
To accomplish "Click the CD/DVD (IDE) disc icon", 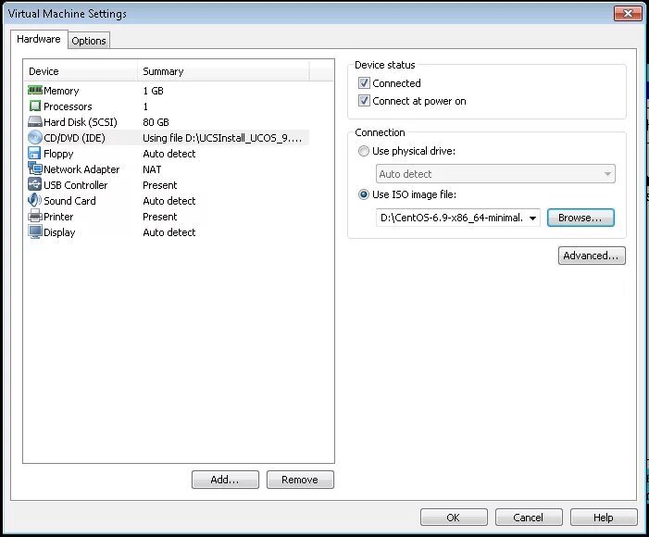I will coord(35,137).
